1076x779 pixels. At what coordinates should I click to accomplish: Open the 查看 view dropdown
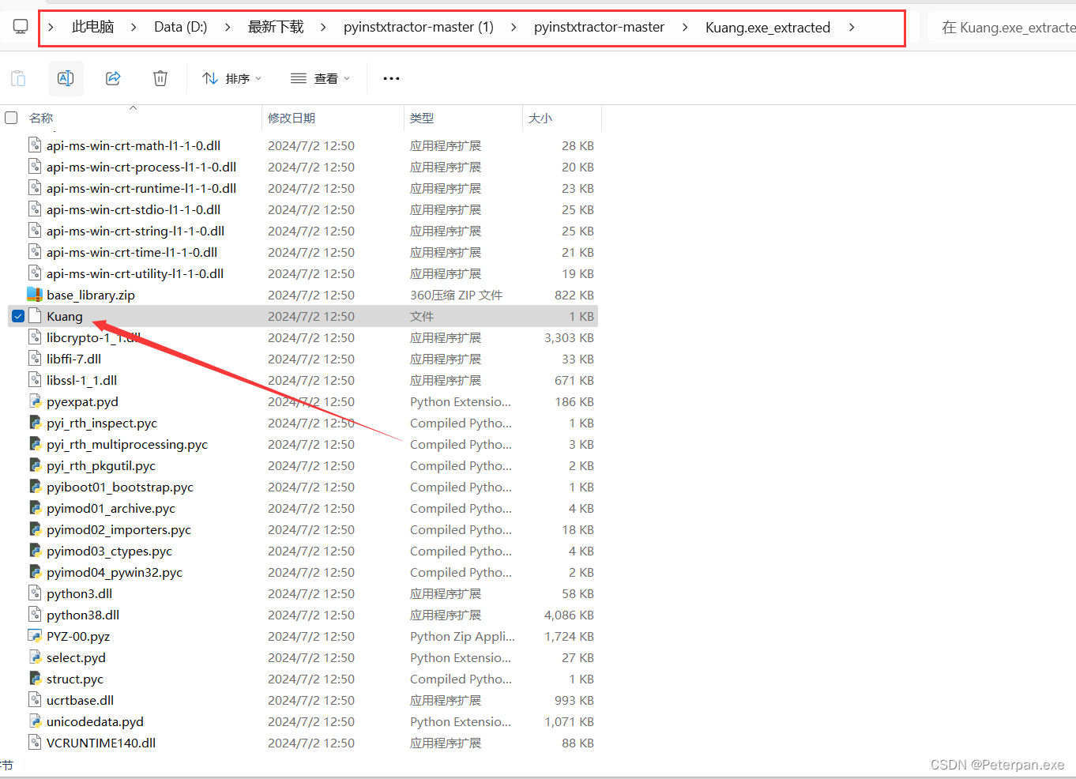tap(320, 78)
